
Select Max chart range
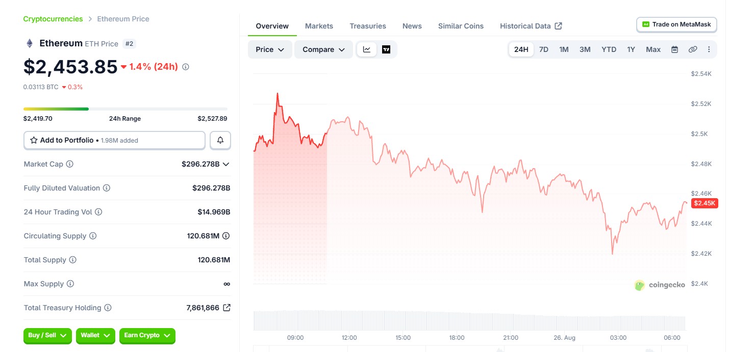coord(653,49)
